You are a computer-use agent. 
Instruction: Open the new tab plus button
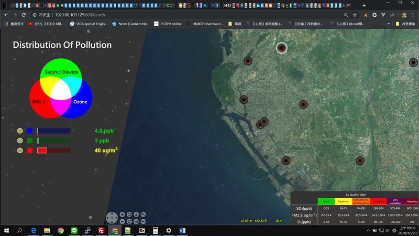(364, 5)
